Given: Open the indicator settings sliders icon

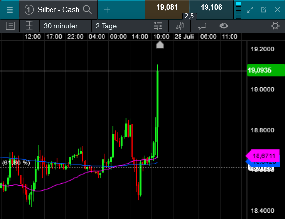Looking at the screenshot, I should pyautogui.click(x=158, y=26).
